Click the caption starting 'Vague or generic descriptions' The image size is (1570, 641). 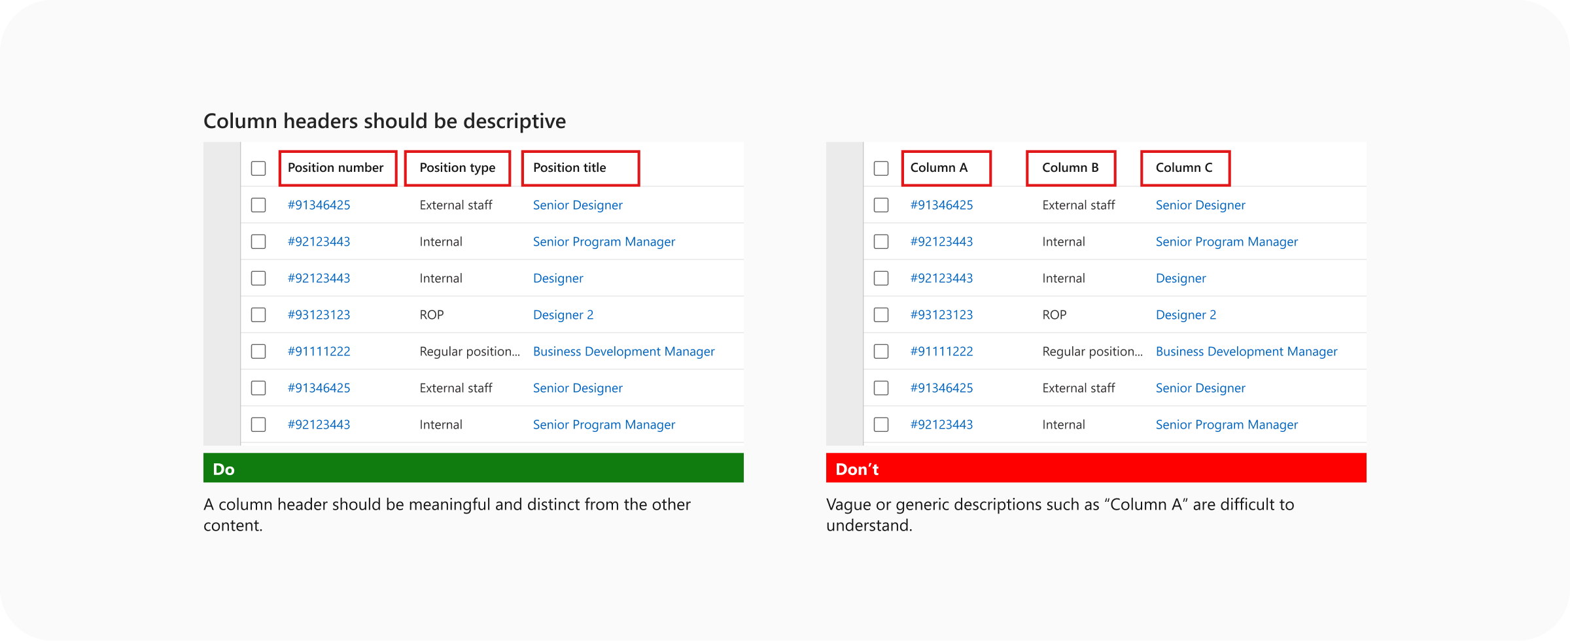pyautogui.click(x=1060, y=515)
